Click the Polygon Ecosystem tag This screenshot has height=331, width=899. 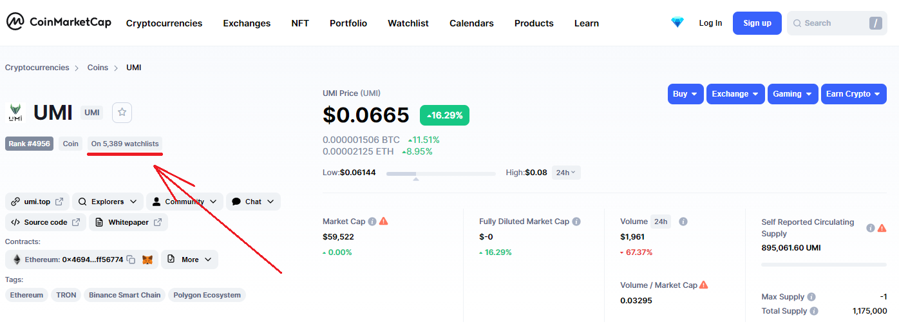click(x=207, y=295)
